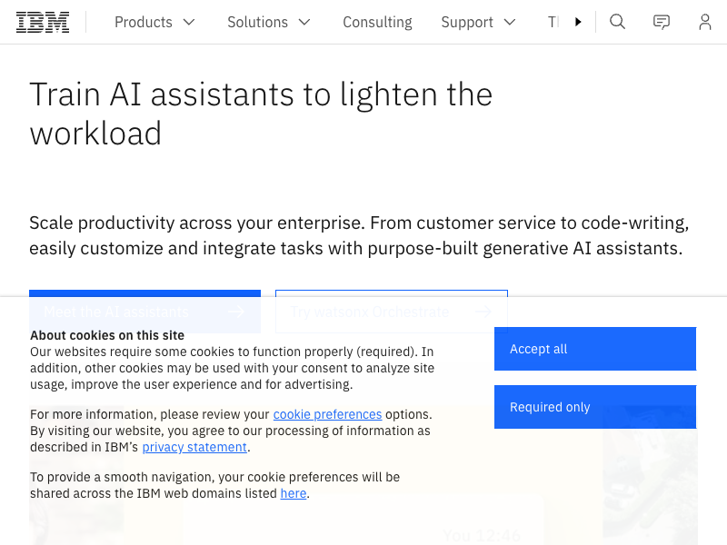Click Meet the AI assistants button
727x545 pixels.
(144, 312)
